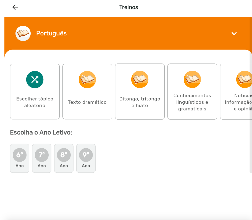Click the Treinos page title
This screenshot has height=220, width=252.
pos(128,7)
